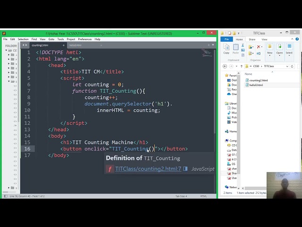Click the Sublime editor vertical scrollbar

click(x=214, y=92)
